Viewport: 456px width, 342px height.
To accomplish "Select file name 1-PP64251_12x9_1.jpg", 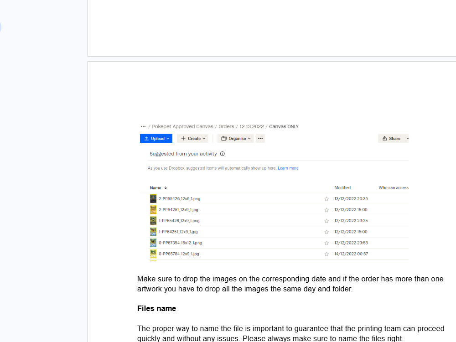I will tap(178, 232).
